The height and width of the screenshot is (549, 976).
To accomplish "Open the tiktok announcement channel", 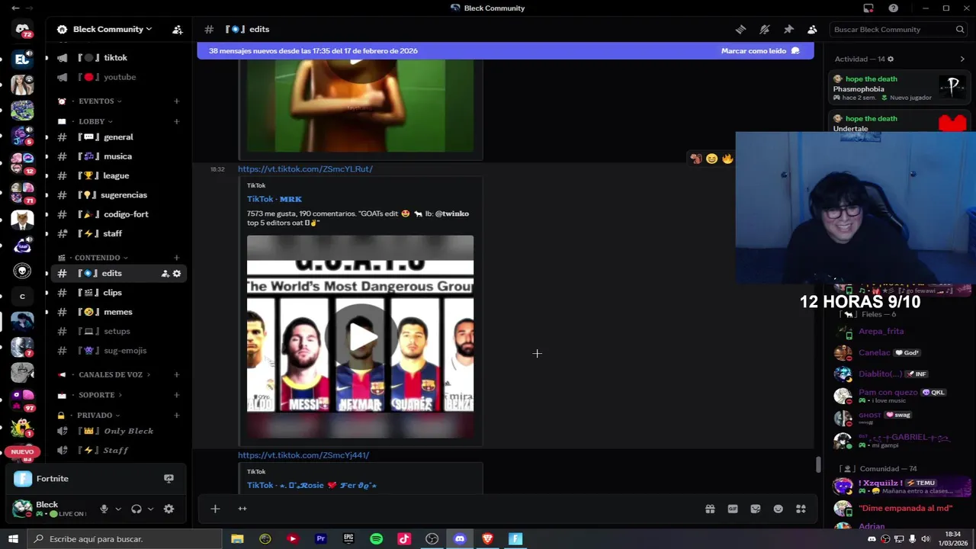I will [116, 57].
